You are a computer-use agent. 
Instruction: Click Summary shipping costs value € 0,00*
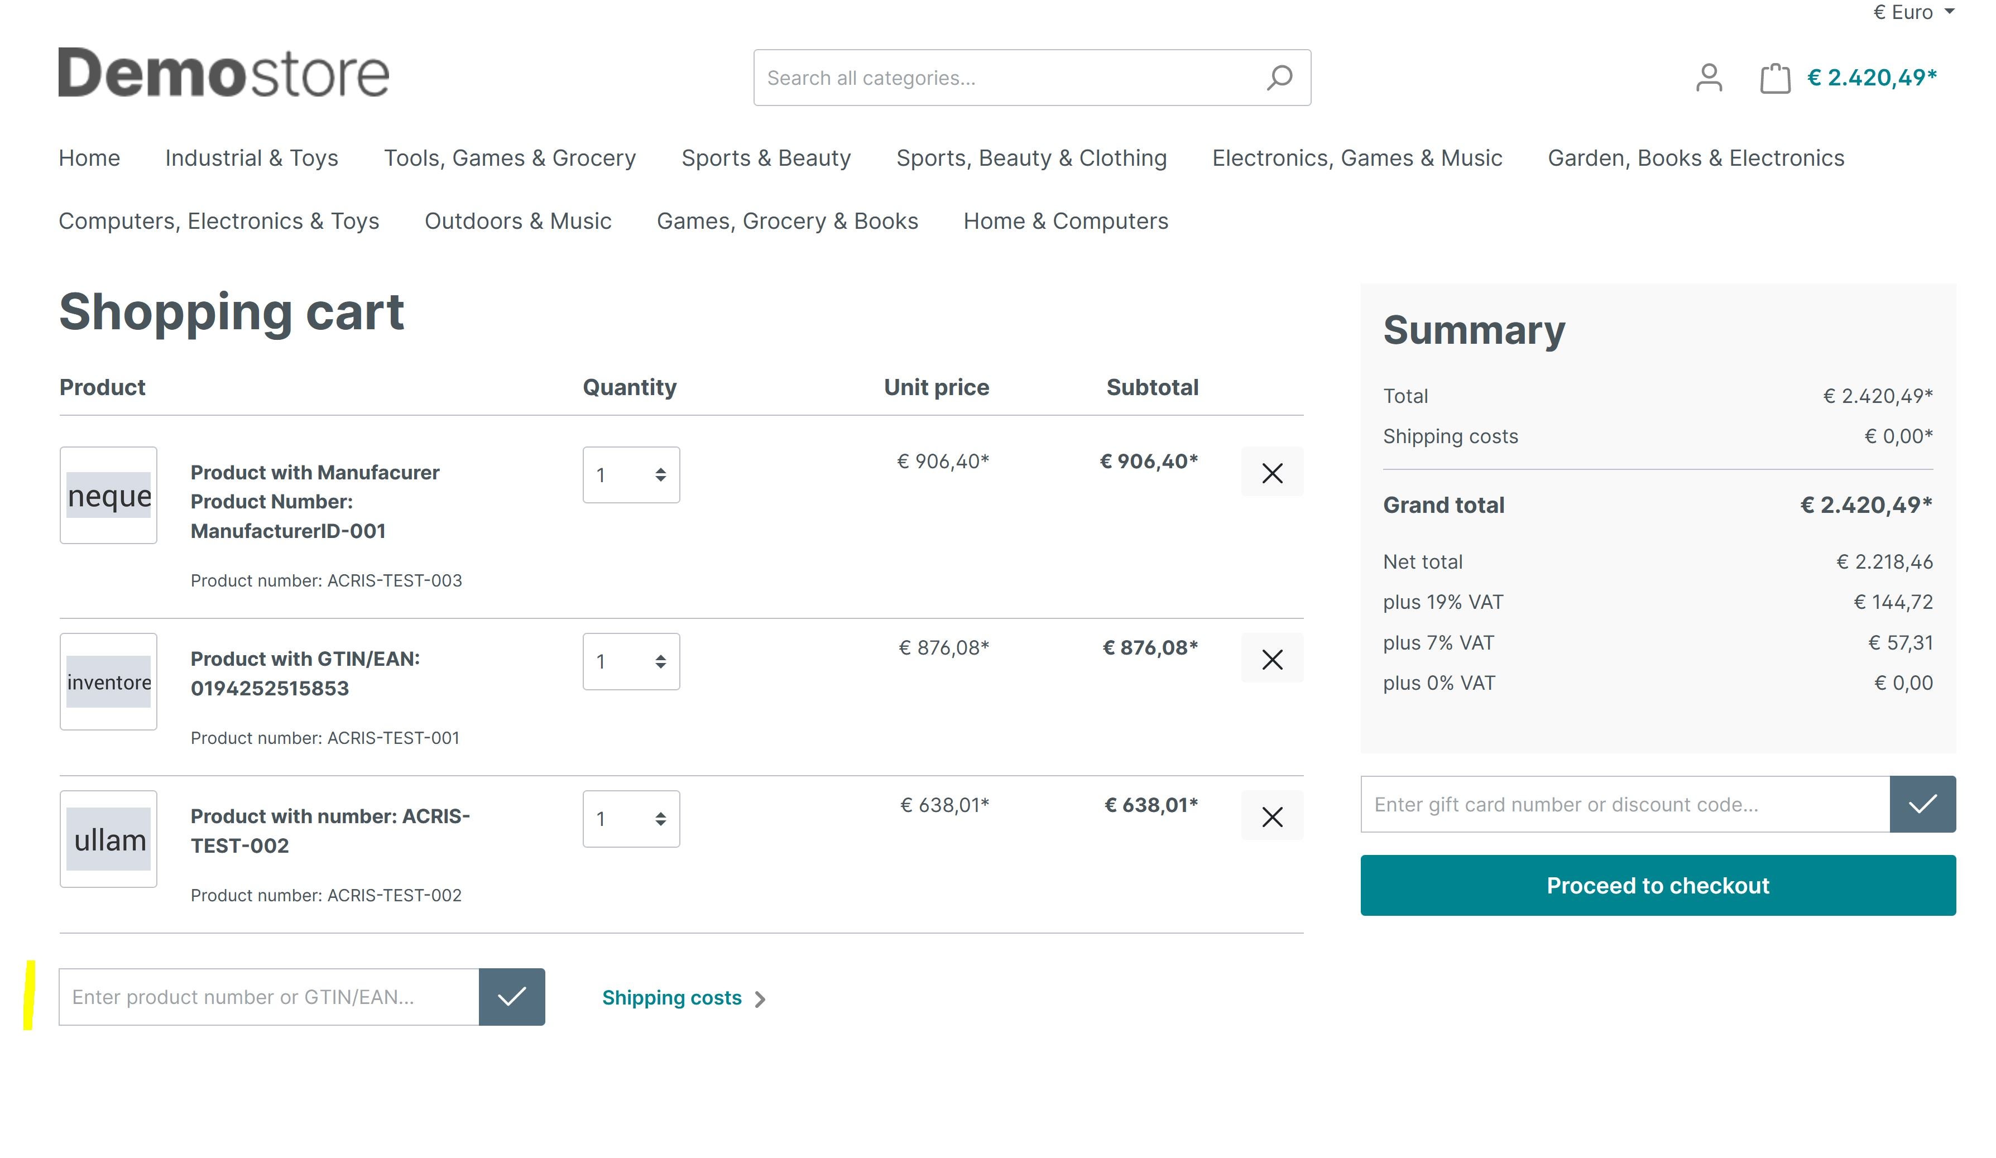click(1898, 436)
